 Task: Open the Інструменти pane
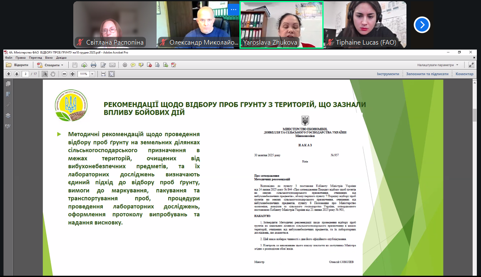point(388,74)
